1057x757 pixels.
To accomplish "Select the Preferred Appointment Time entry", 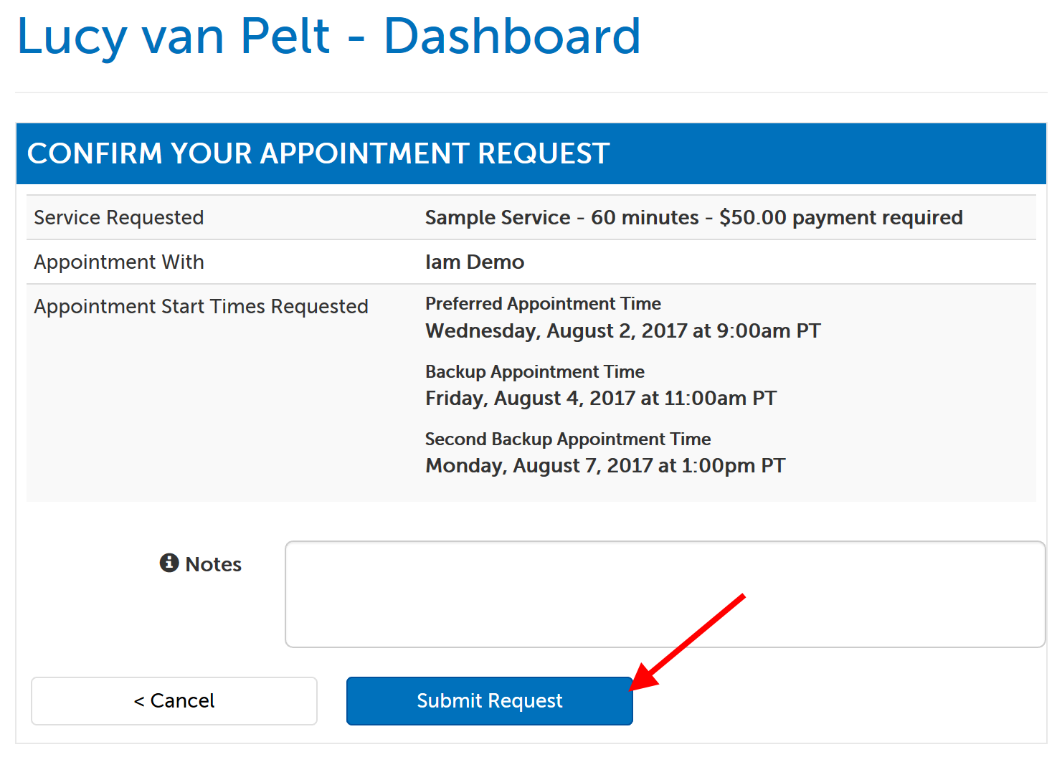I will 543,303.
